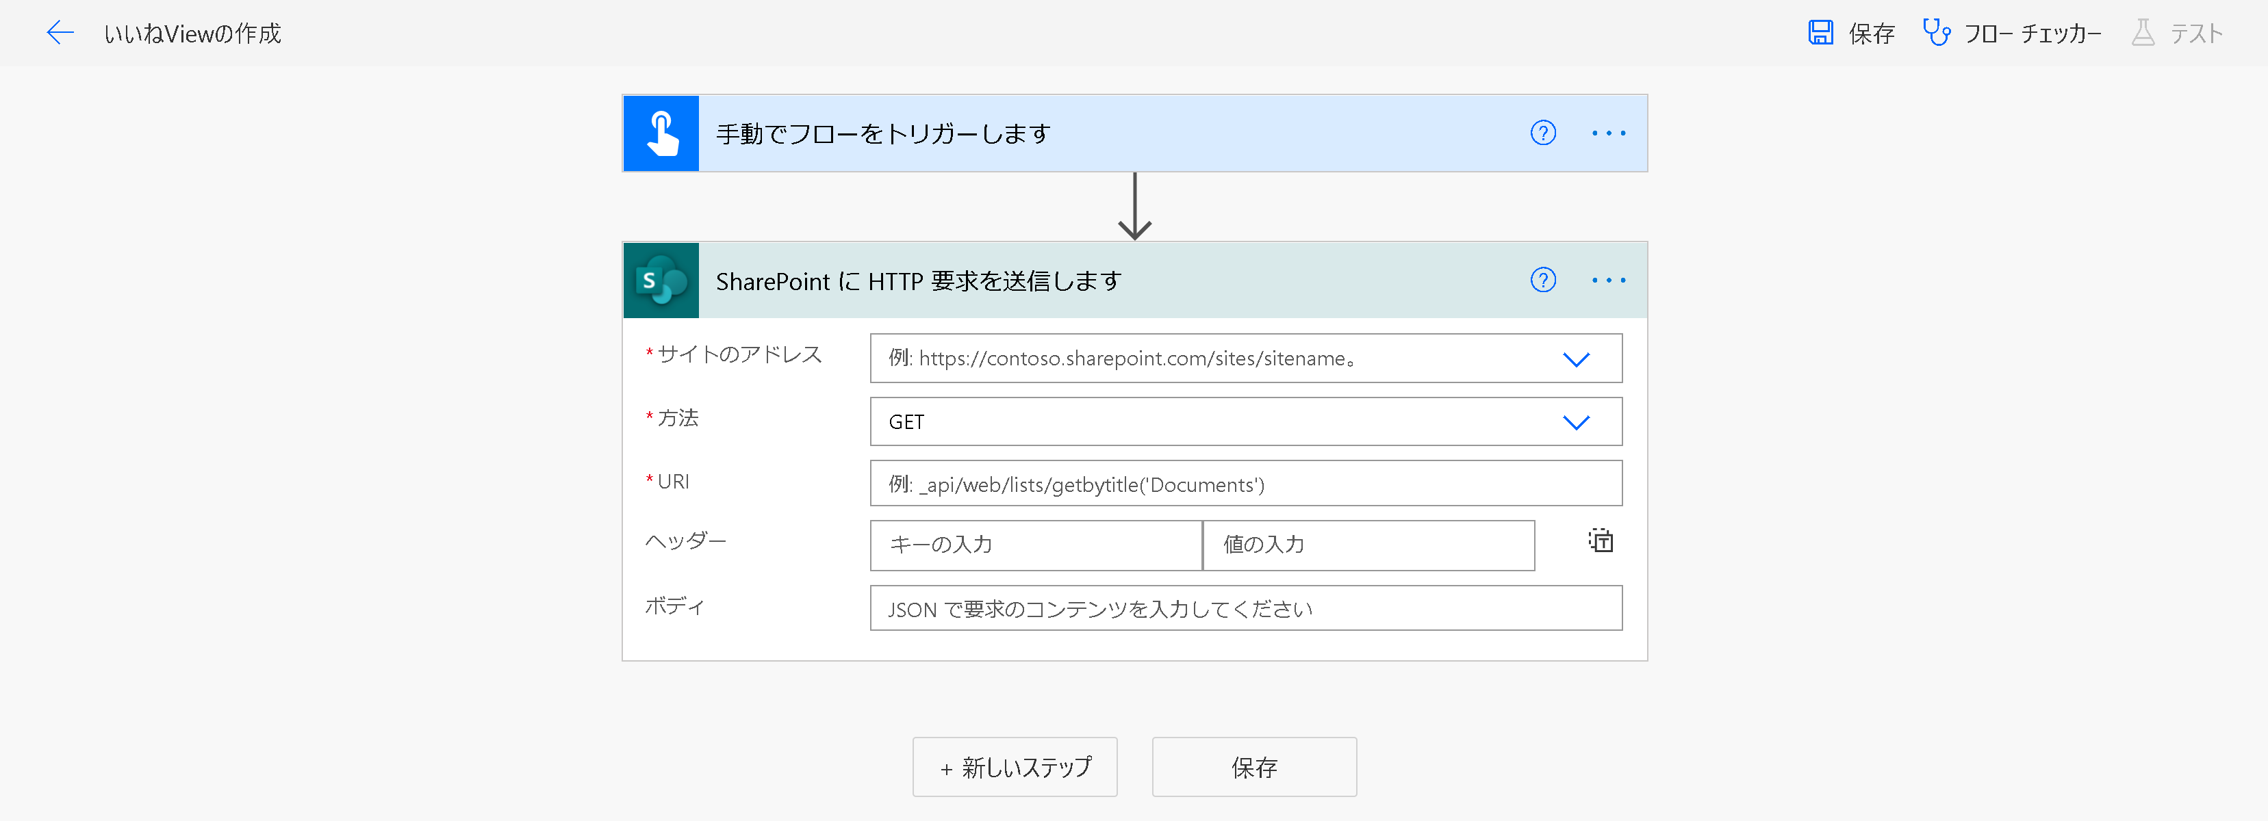Click the back arrow icon
The image size is (2268, 821).
pyautogui.click(x=60, y=34)
